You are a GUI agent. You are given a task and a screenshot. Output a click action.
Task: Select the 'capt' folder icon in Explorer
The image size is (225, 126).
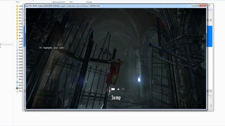pos(17,9)
